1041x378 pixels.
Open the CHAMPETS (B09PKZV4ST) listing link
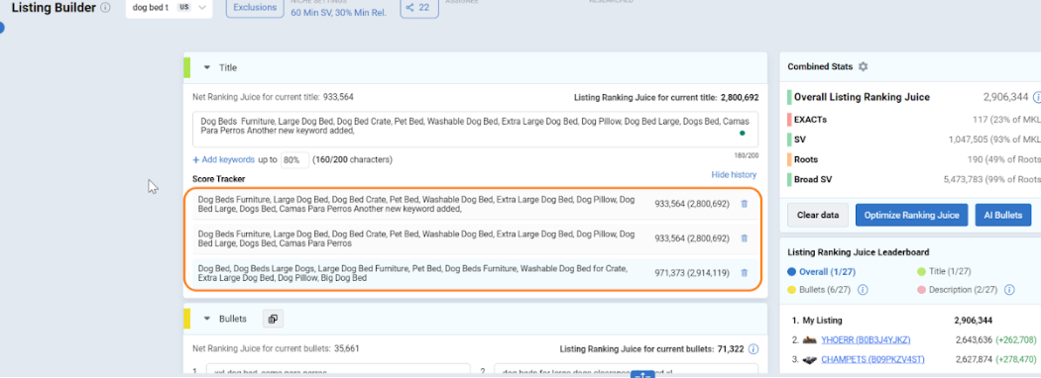[873, 359]
